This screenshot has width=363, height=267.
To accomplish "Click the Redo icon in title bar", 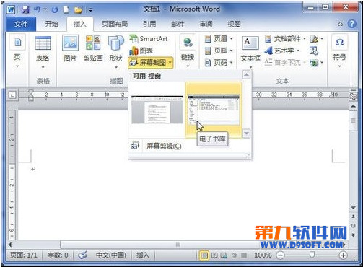I will point(55,10).
